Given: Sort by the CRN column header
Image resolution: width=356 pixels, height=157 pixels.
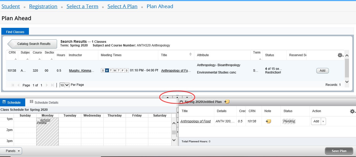Looking at the screenshot, I should pos(12,55).
